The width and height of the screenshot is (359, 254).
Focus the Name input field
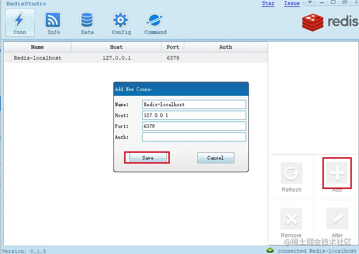click(x=194, y=104)
